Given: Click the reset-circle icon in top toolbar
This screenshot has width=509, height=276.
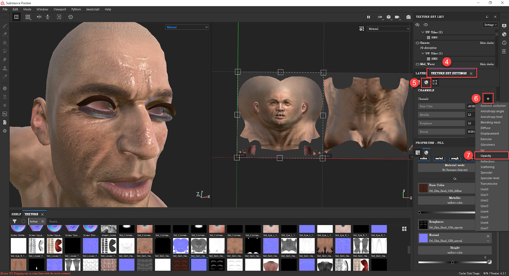Looking at the screenshot, I should pos(71,17).
